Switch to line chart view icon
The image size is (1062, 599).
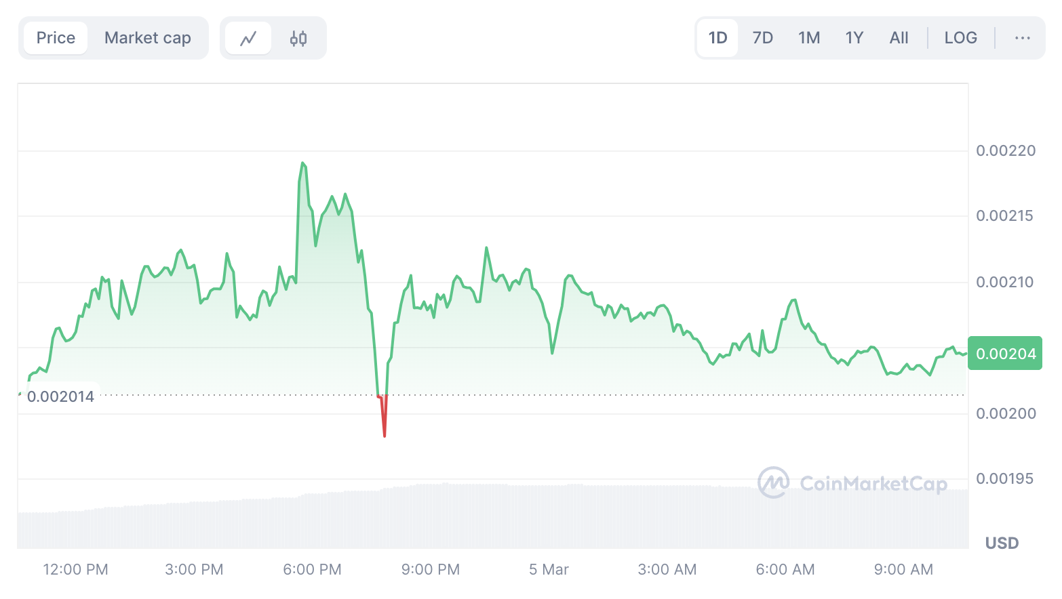248,38
